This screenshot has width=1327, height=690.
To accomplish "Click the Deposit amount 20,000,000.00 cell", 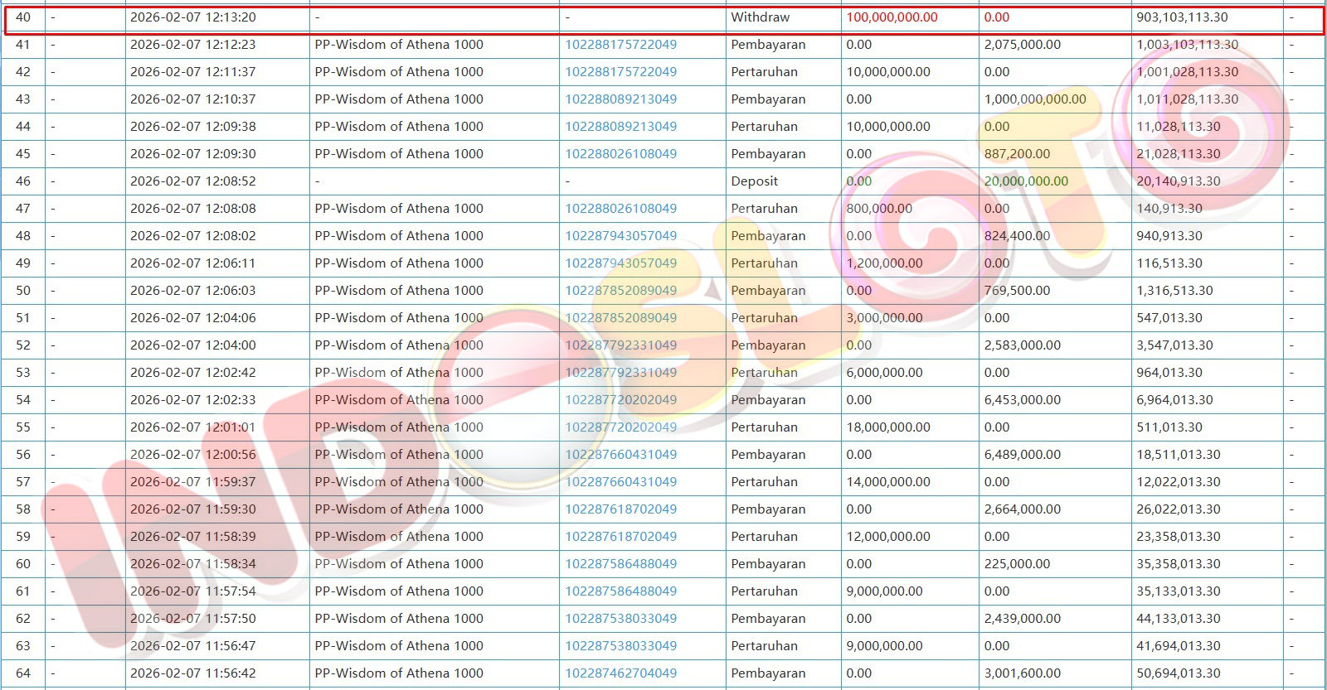I will [x=1026, y=181].
